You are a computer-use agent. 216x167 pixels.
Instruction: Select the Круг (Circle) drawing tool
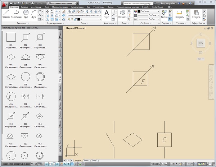(26, 14)
